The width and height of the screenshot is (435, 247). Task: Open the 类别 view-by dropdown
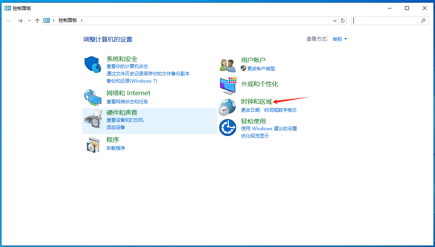tap(340, 39)
